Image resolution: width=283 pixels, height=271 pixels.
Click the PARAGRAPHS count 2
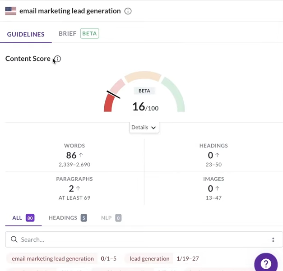(x=71, y=188)
